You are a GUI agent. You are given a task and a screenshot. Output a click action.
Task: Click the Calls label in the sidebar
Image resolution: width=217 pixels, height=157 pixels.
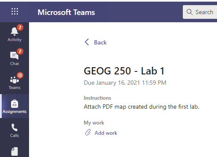click(15, 135)
